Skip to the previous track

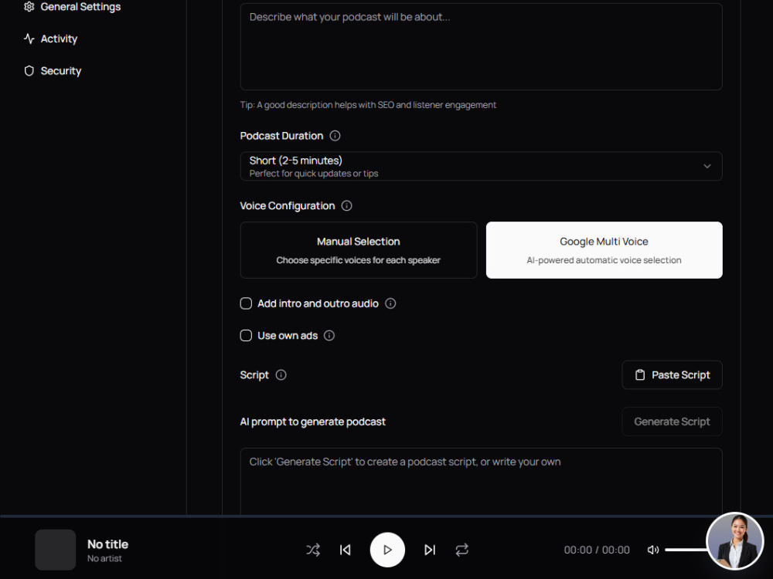(345, 550)
